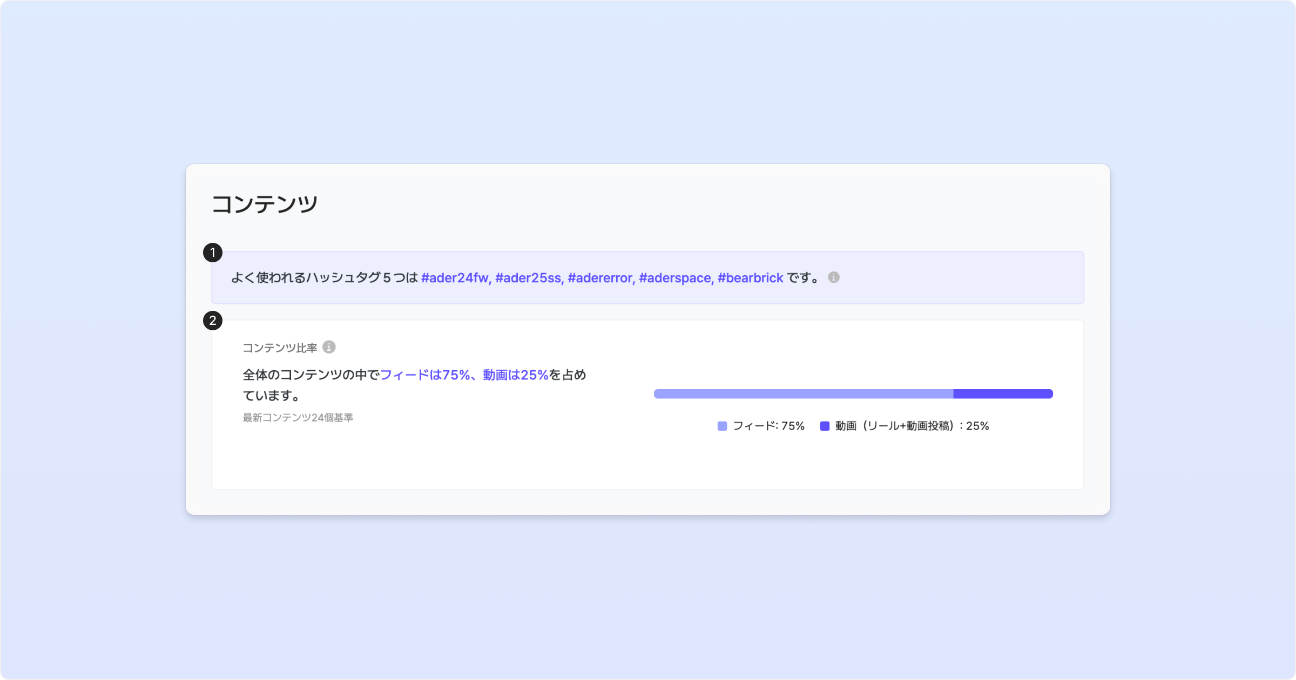Viewport: 1296px width, 680px height.
Task: Open the #ader25ss hashtag link
Action: click(x=528, y=278)
